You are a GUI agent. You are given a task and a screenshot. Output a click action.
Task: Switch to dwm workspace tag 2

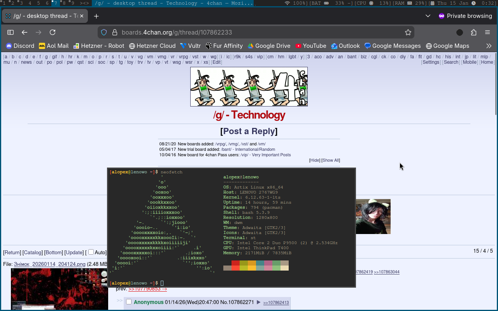tap(12, 3)
